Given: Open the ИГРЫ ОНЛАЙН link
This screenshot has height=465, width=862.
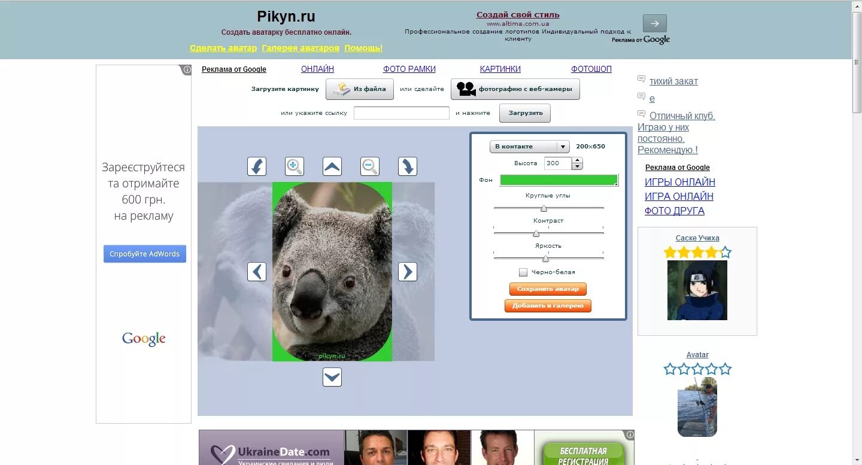Looking at the screenshot, I should 680,182.
